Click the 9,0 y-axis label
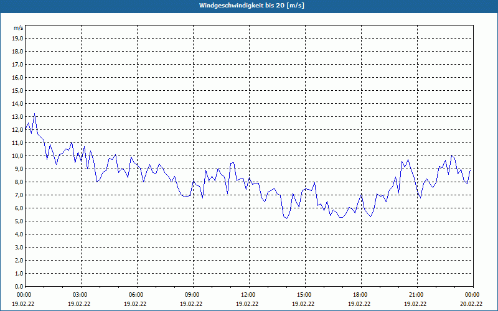The height and width of the screenshot is (311, 498). coord(19,169)
